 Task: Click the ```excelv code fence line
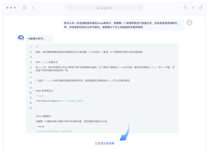[40, 127]
